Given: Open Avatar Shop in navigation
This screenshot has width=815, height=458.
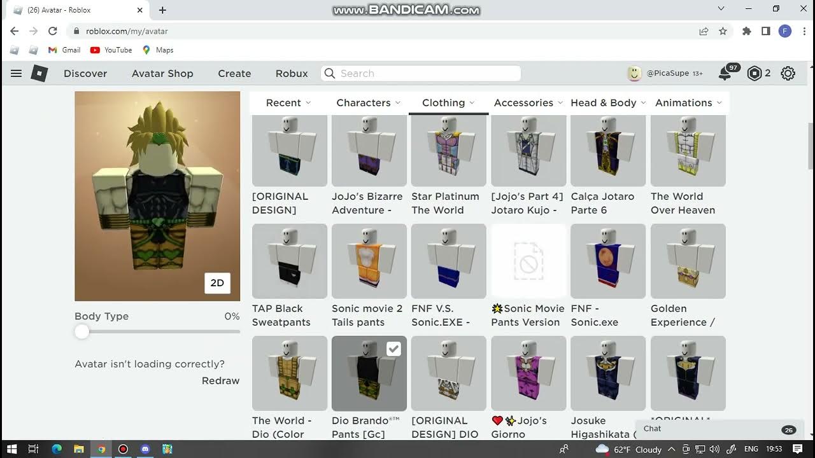Looking at the screenshot, I should click(162, 74).
